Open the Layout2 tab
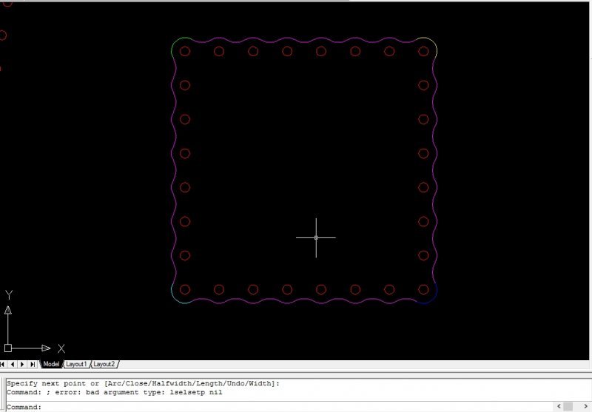Image resolution: width=592 pixels, height=412 pixels. click(104, 364)
